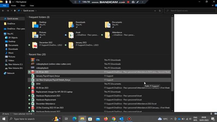Open the Quick Access Toolbar customize dropdown
Screen dimensions: 217x122
[13, 2]
